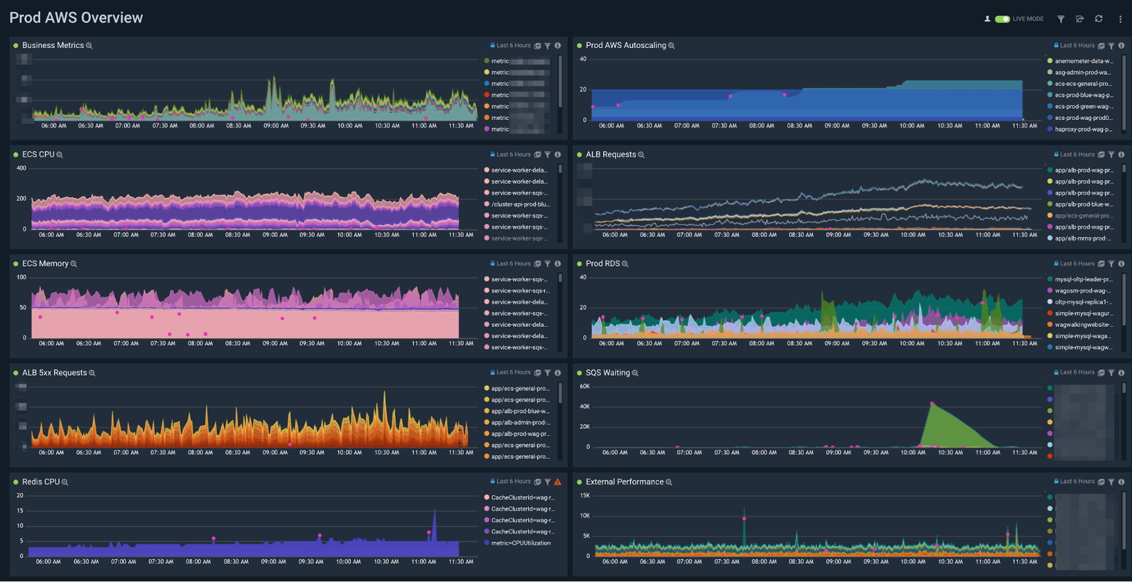
Task: Click the info icon on ECS CPU panel
Action: point(558,155)
